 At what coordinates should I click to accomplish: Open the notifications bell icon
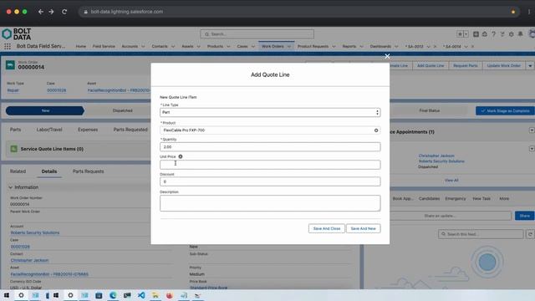[520, 34]
